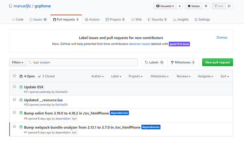244x144 pixels.
Task: Click the purple good first issue label
Action: pyautogui.click(x=179, y=44)
